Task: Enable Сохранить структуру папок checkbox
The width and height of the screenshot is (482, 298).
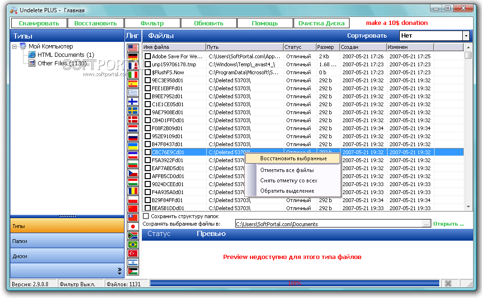Action: 146,216
